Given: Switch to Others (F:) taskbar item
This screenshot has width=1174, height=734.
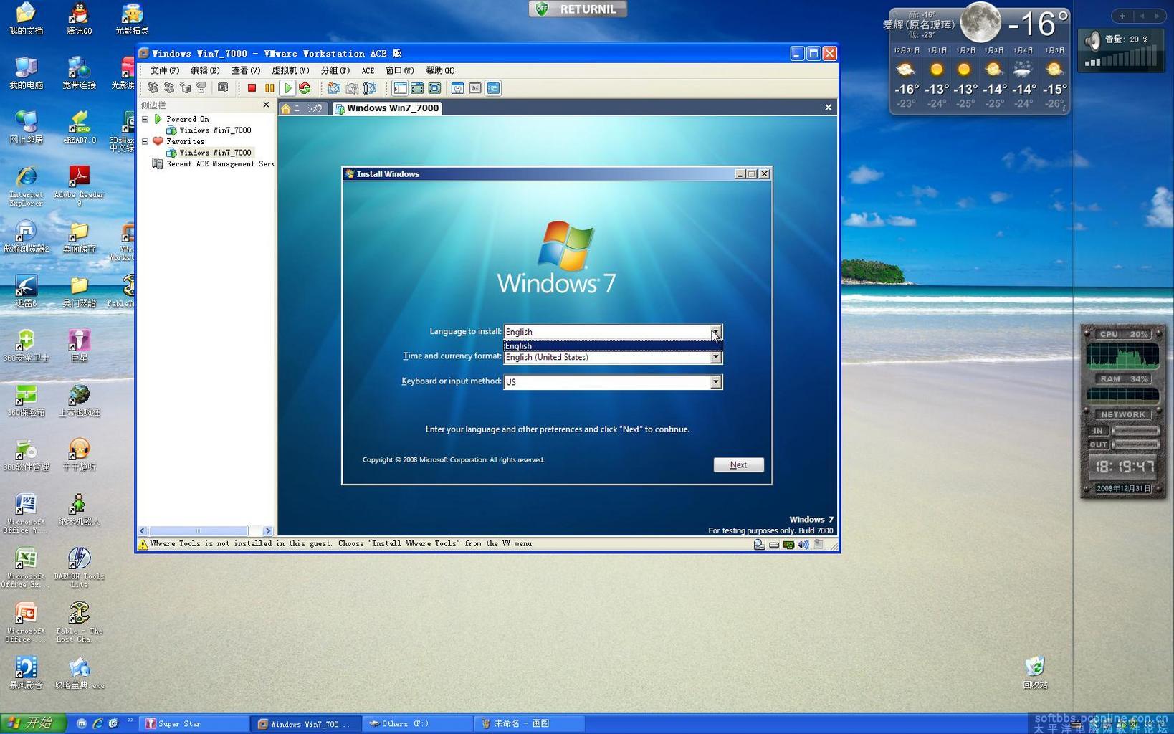Looking at the screenshot, I should (x=418, y=724).
